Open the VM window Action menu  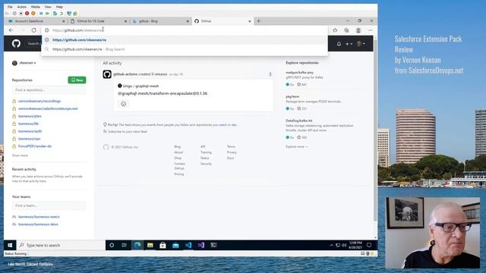[x=22, y=7]
